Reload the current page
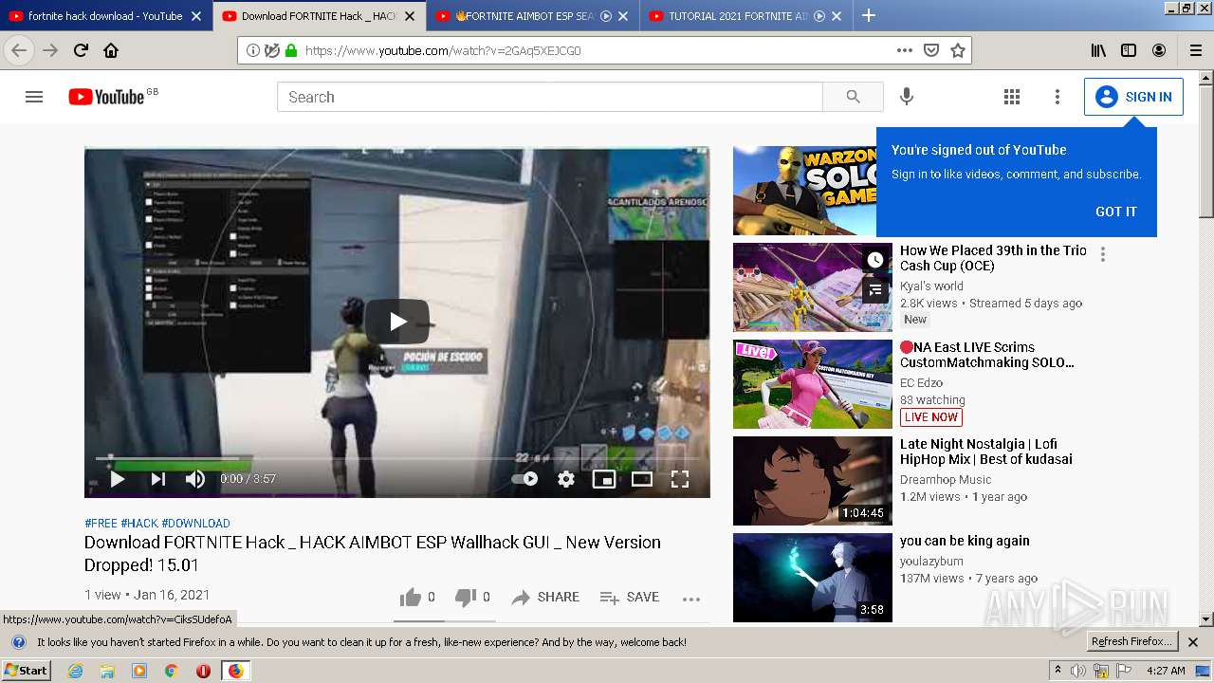 81,50
